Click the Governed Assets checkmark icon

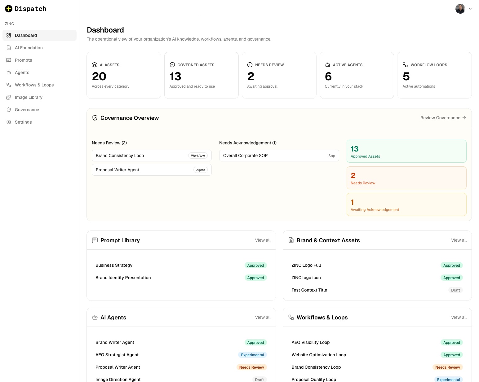coord(172,65)
